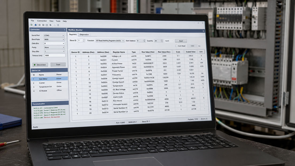
Task: Click the Timeout (ms) input field
Action: click(x=55, y=56)
